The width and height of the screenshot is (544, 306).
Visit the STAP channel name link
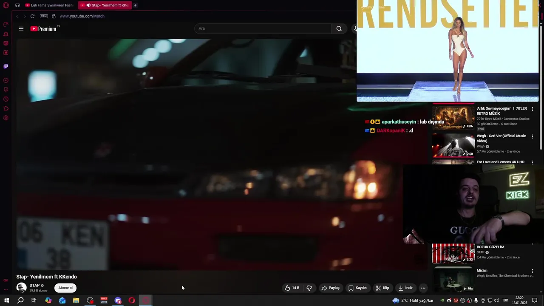[34, 286]
